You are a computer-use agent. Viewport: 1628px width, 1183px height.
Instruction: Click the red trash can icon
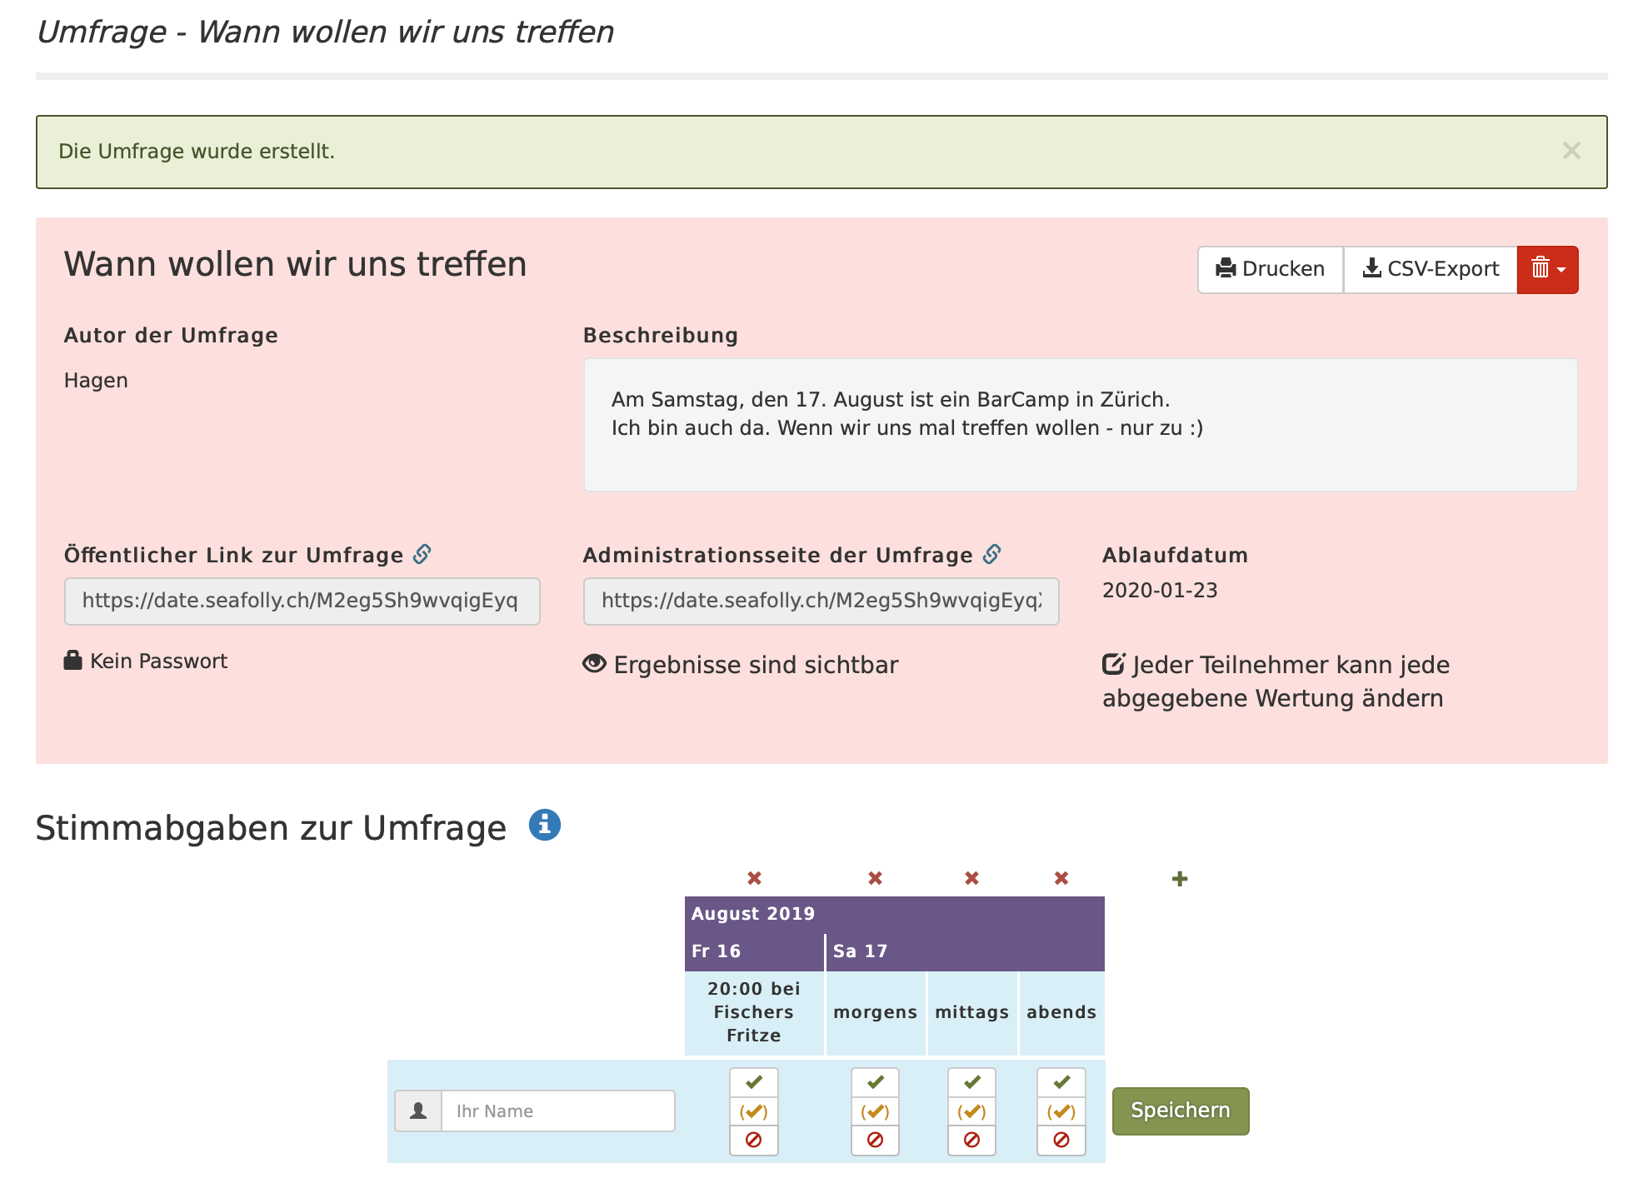tap(1540, 268)
